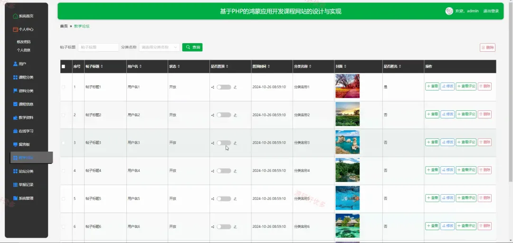Click the 在线学习 briefcase icon in sidebar
The height and width of the screenshot is (243, 513).
(x=15, y=131)
